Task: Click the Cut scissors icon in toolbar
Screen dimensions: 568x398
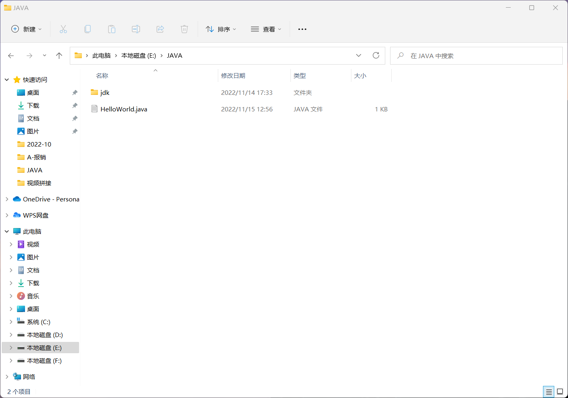Action: click(x=63, y=29)
